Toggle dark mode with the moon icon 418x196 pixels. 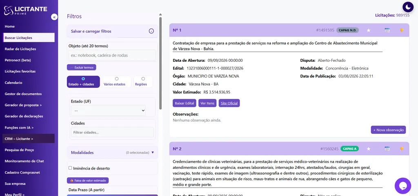408,7
